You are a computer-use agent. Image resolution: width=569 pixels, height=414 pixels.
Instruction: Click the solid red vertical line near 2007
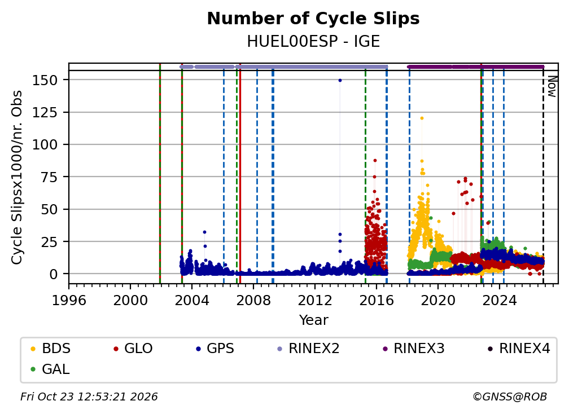(240, 173)
